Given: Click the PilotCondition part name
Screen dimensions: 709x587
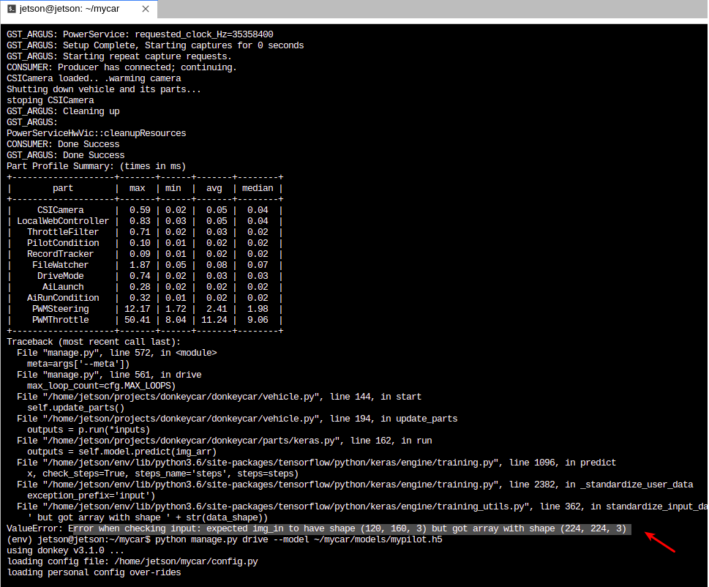Looking at the screenshot, I should coord(63,243).
